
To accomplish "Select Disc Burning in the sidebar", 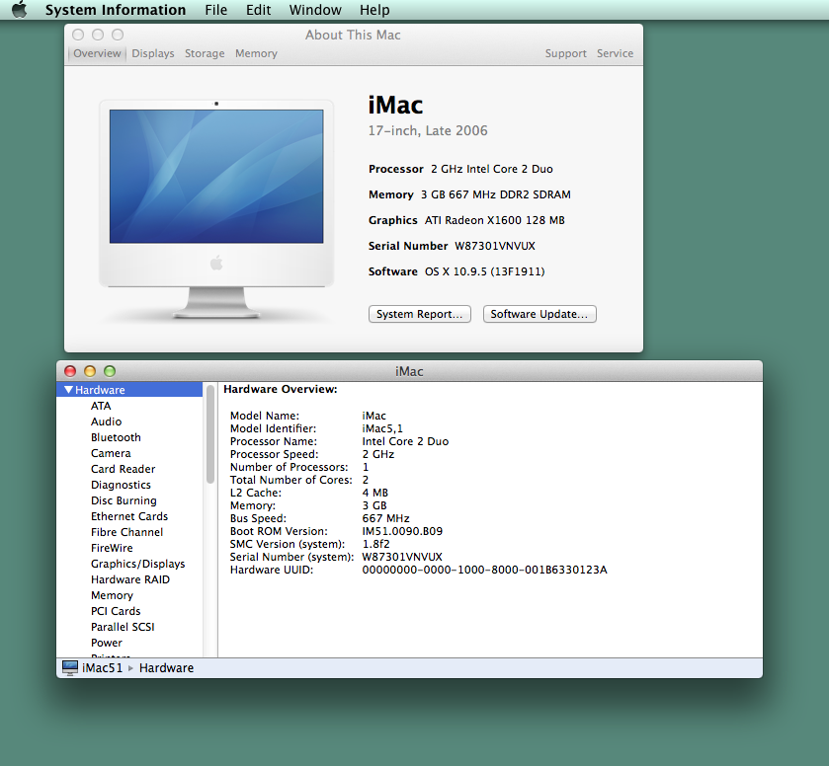I will pyautogui.click(x=124, y=500).
